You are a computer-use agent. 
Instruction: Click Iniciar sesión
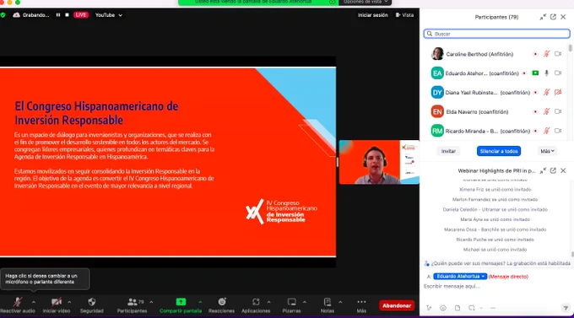click(372, 15)
